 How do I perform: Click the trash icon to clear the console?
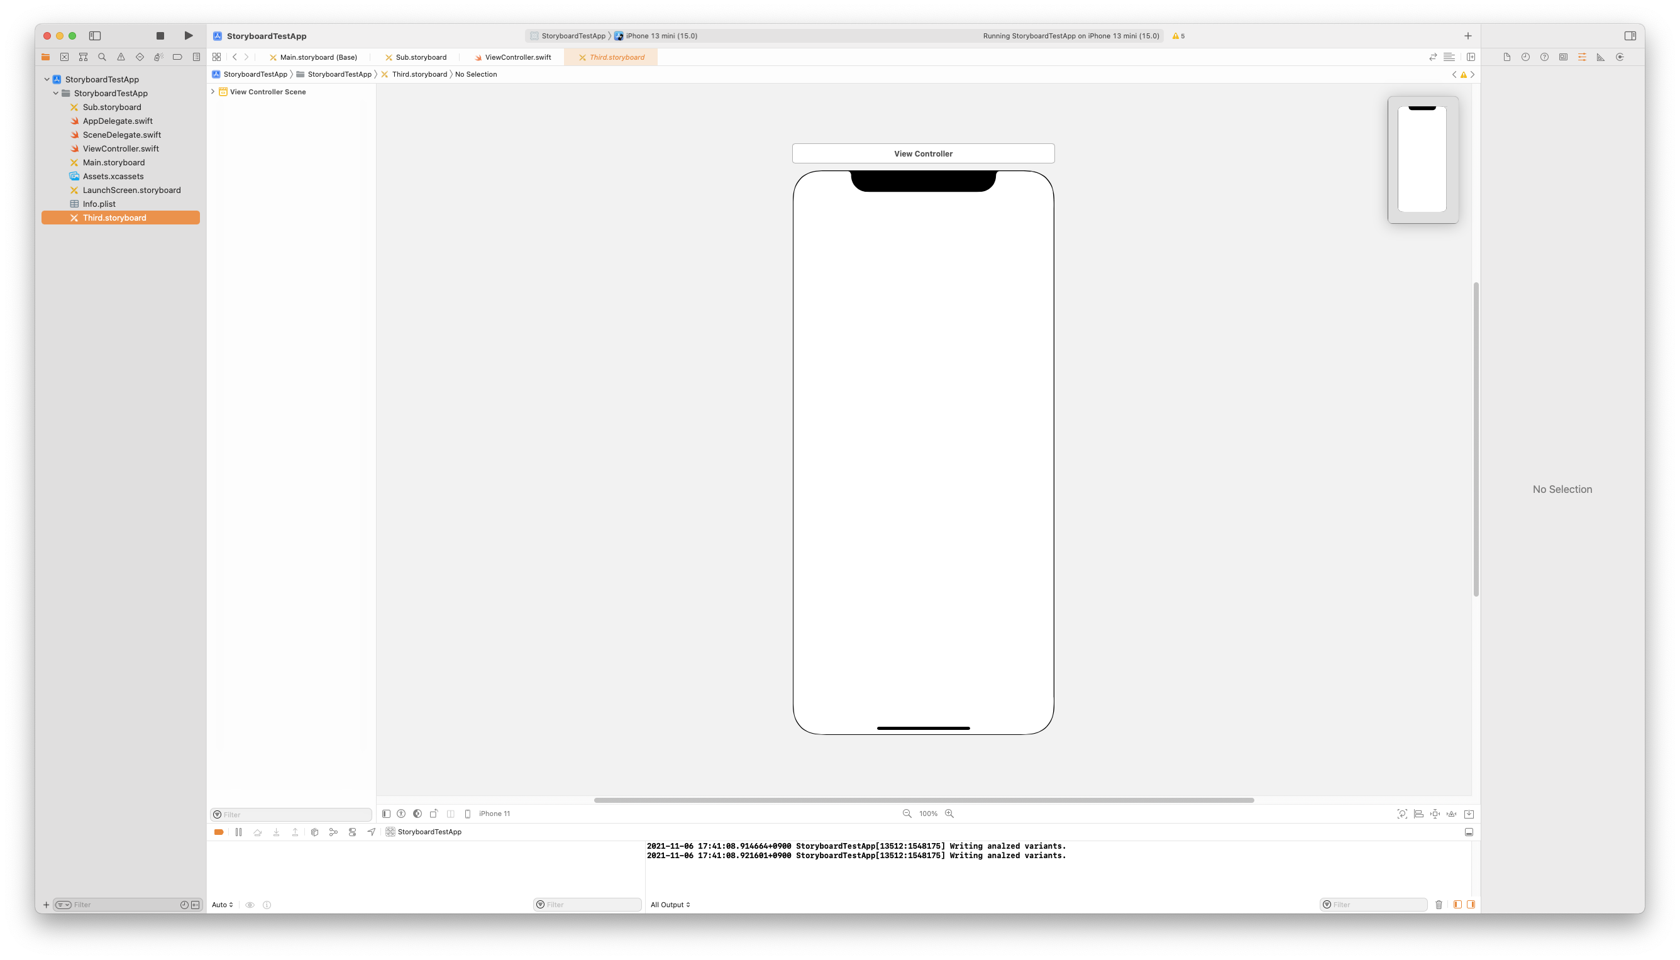coord(1439,905)
